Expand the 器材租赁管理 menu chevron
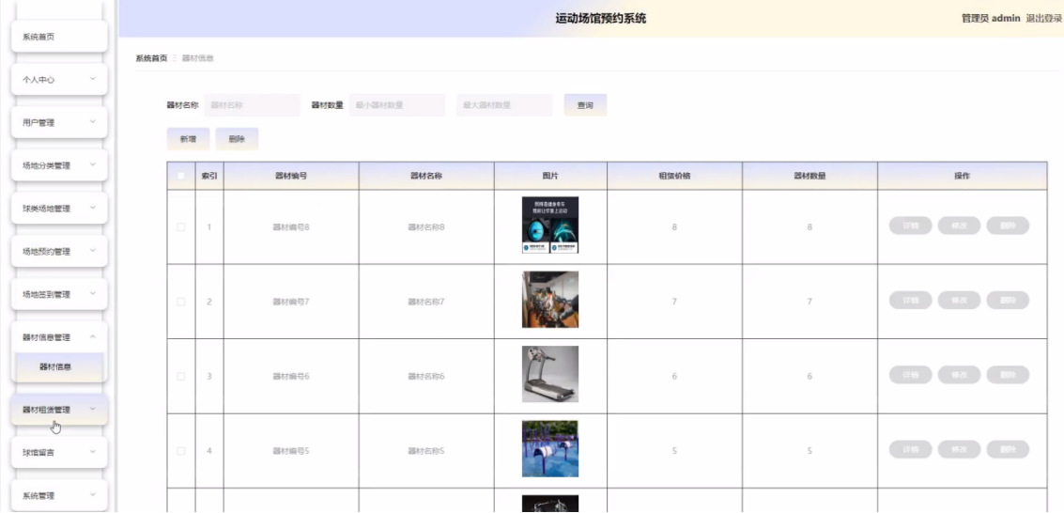 click(x=93, y=409)
